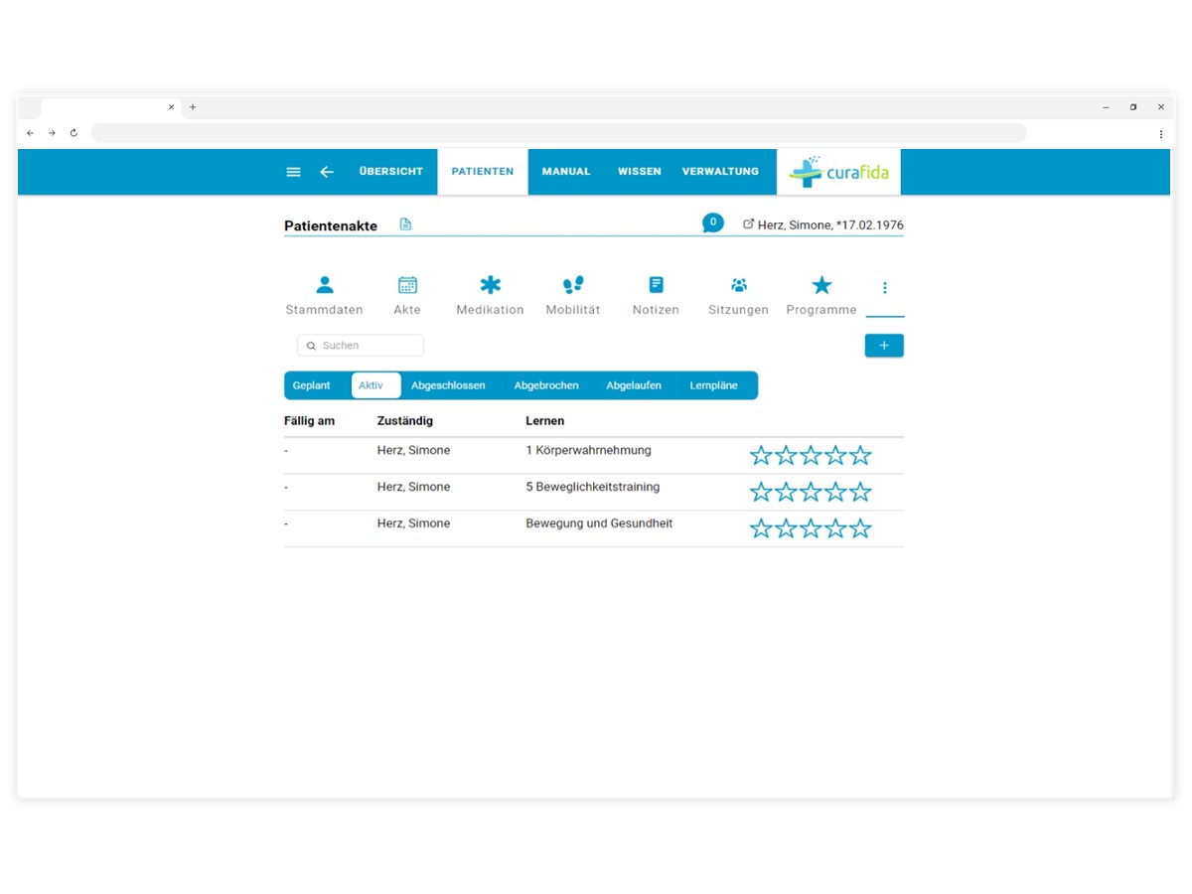Switch to the Abgebrochen filter
Image resolution: width=1192 pixels, height=894 pixels.
(x=546, y=385)
